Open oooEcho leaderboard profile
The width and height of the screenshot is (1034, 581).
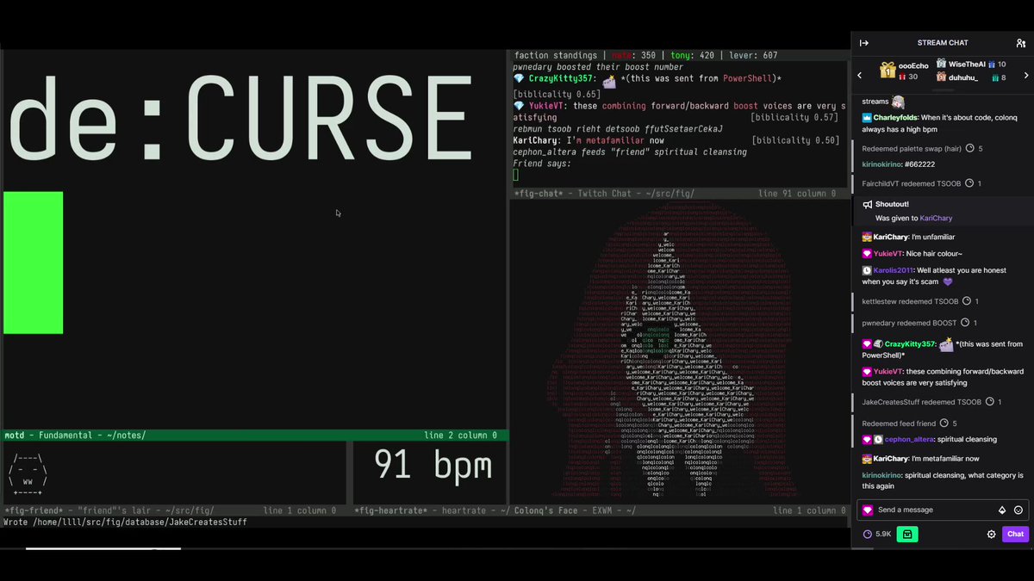click(x=913, y=65)
